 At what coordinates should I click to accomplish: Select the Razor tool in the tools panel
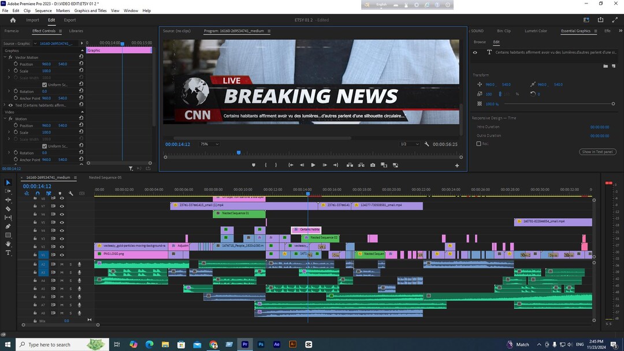point(8,208)
